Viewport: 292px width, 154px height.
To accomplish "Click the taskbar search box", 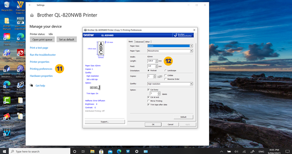I will (39, 151).
